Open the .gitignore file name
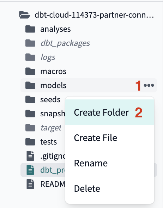 pyautogui.click(x=53, y=156)
